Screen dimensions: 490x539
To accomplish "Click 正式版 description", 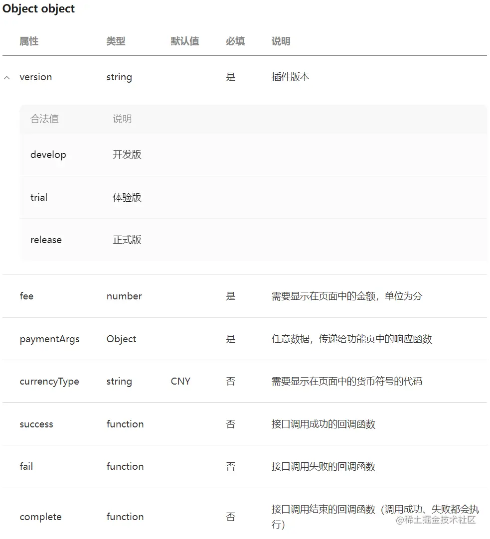I will (x=127, y=240).
